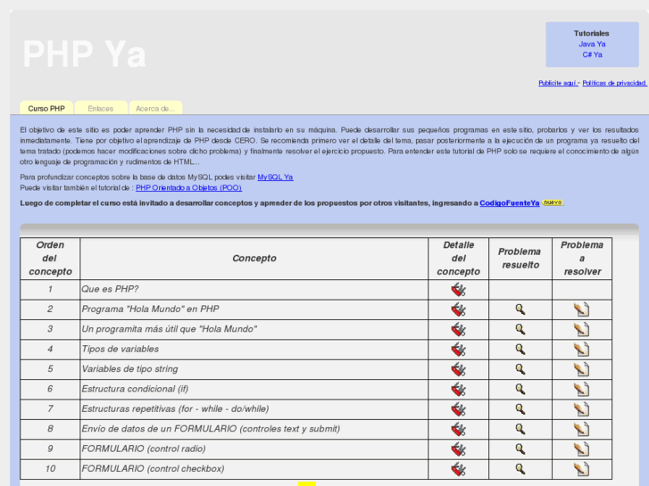Switch to the Curso PHP tab
Image resolution: width=649 pixels, height=486 pixels.
(46, 109)
